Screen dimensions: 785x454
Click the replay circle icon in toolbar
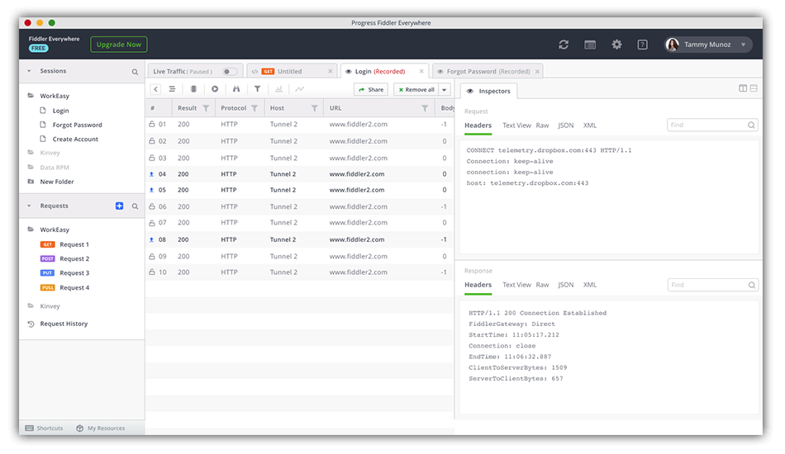tap(215, 89)
